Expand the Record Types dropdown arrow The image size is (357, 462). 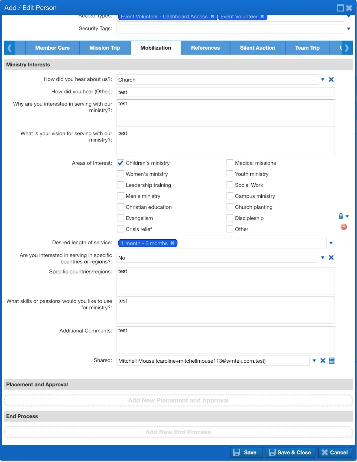click(349, 16)
